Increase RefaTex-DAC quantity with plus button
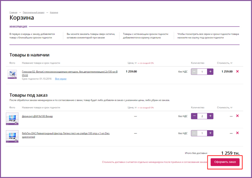This screenshot has width=252, height=178. point(210,133)
